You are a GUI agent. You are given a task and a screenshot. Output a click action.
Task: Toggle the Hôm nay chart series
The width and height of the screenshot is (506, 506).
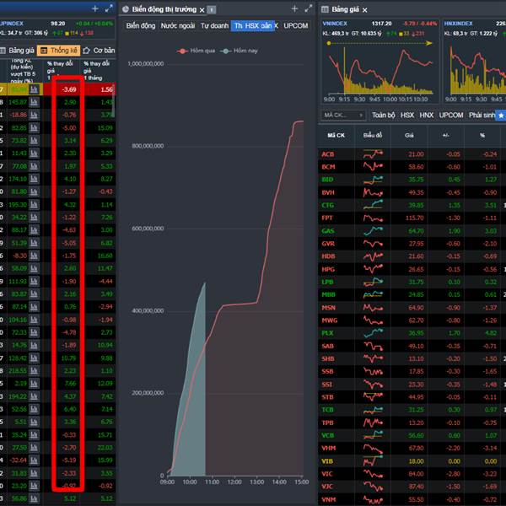(240, 51)
